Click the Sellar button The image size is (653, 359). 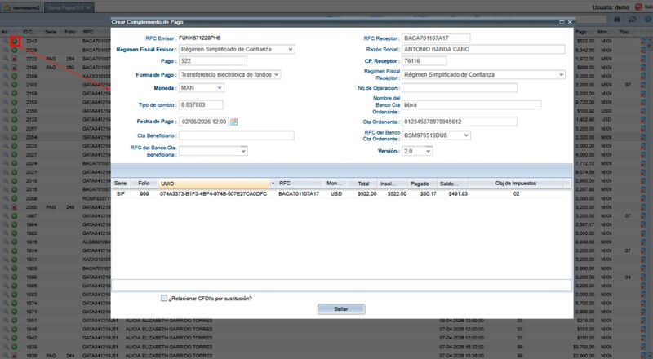pyautogui.click(x=341, y=309)
